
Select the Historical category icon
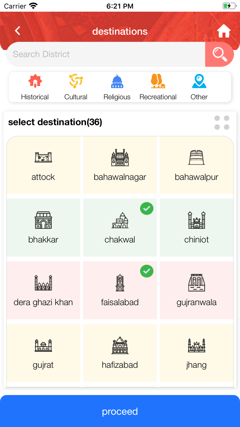tap(35, 81)
